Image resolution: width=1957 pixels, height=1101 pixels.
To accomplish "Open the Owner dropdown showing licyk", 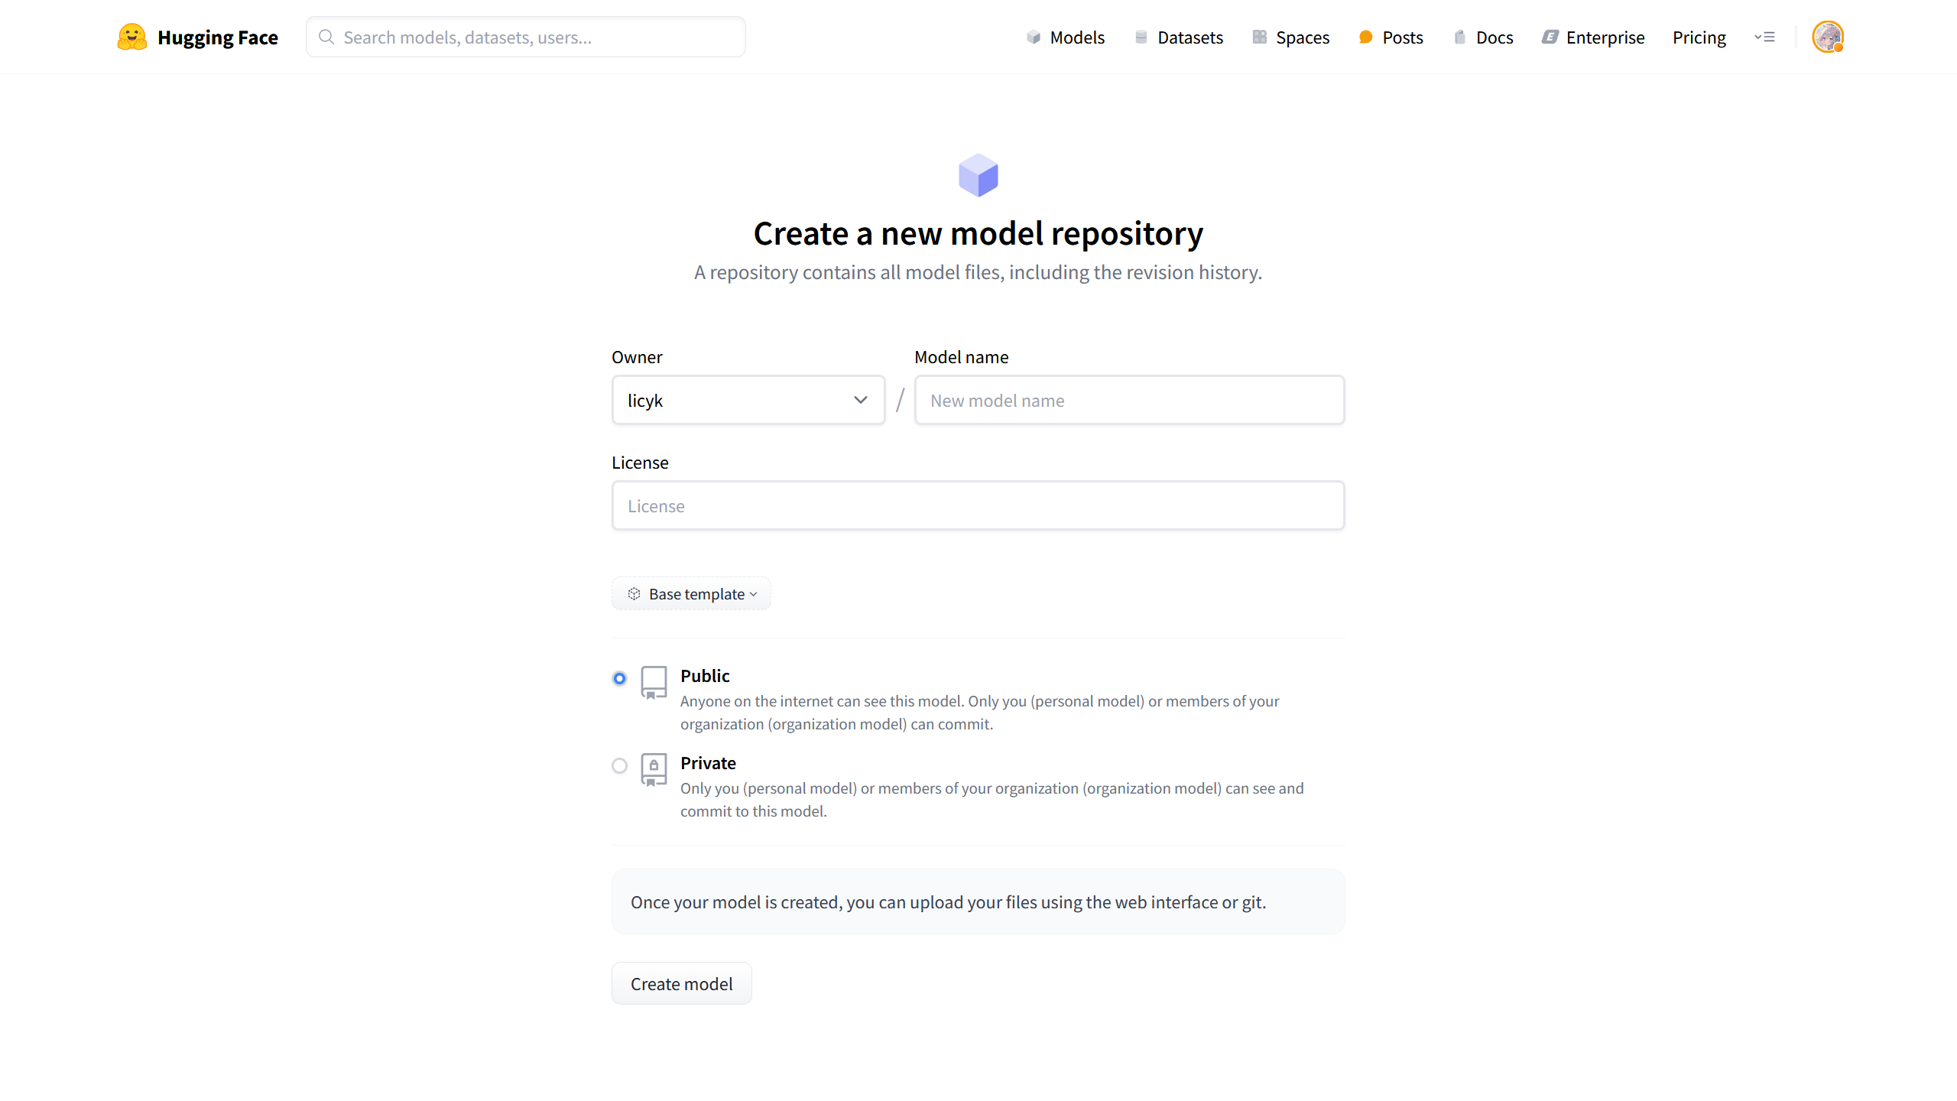I will click(748, 400).
